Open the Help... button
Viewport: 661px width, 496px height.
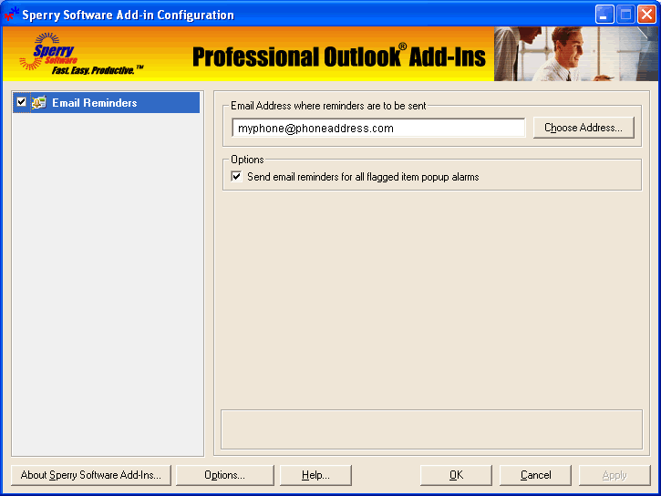pyautogui.click(x=315, y=475)
